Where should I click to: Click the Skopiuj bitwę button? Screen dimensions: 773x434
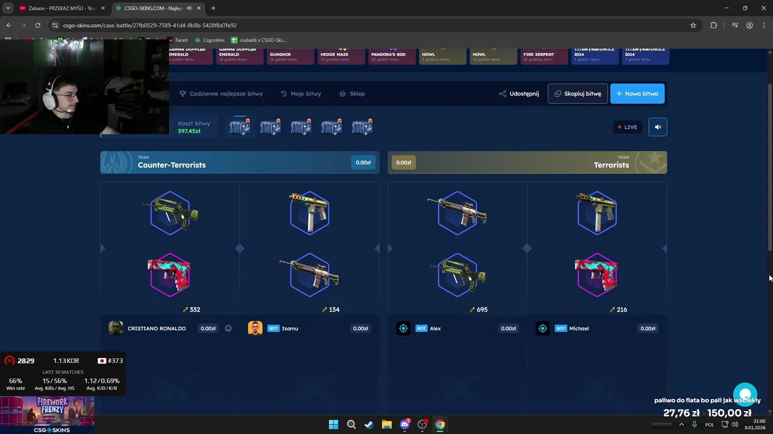[578, 93]
